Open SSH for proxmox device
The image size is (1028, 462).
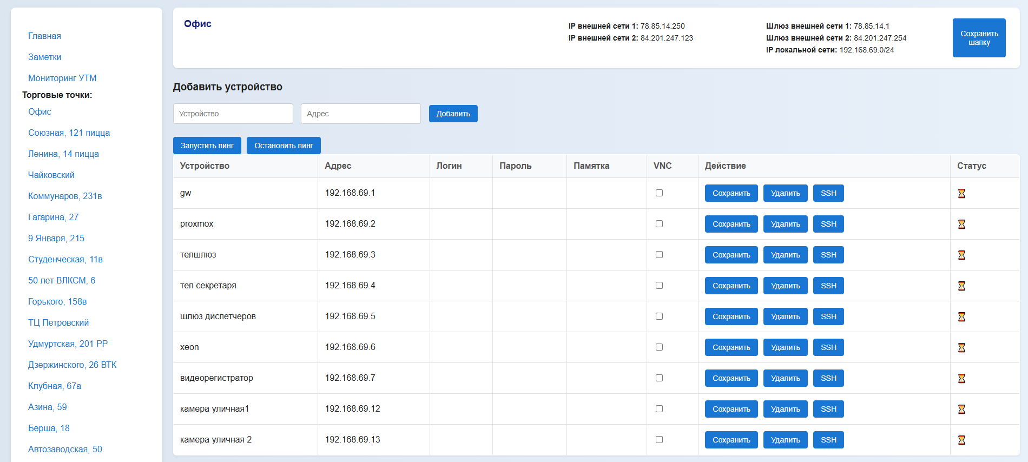tap(828, 224)
